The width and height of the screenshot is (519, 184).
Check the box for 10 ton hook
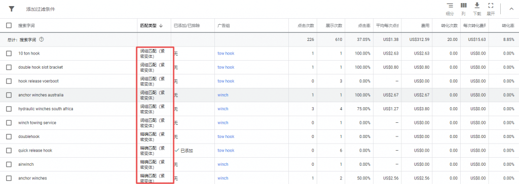coord(9,53)
